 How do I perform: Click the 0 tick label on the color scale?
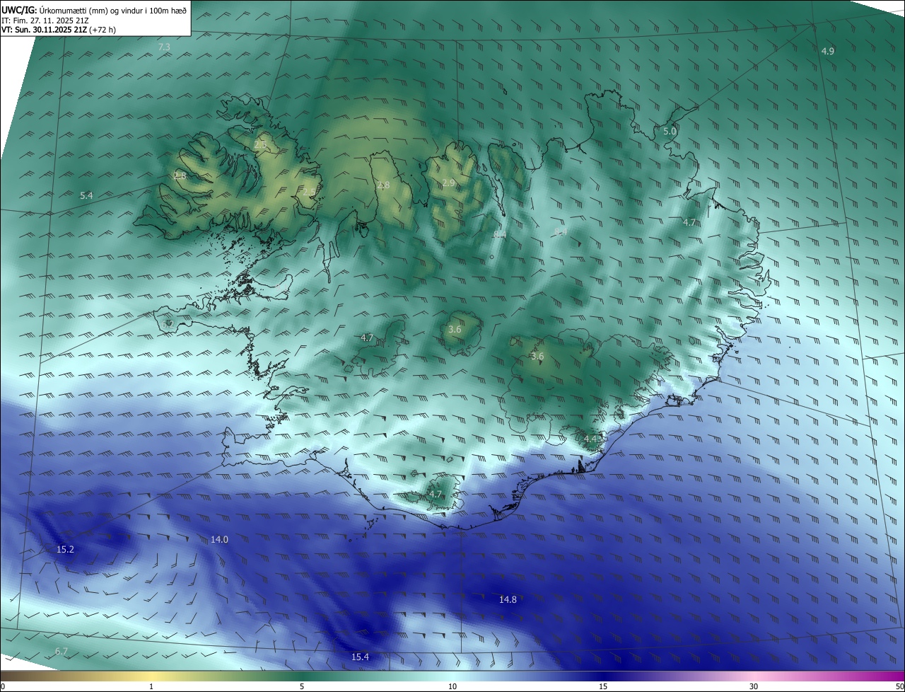[3, 686]
